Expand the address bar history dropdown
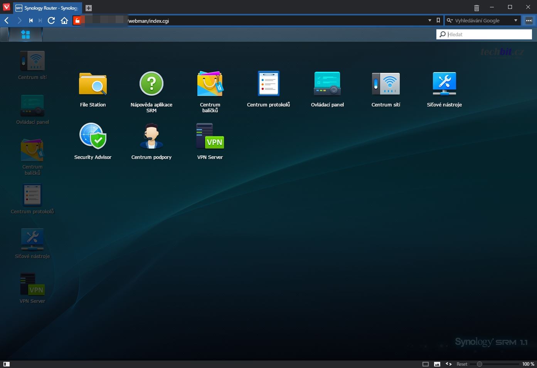This screenshot has height=368, width=537. [429, 20]
